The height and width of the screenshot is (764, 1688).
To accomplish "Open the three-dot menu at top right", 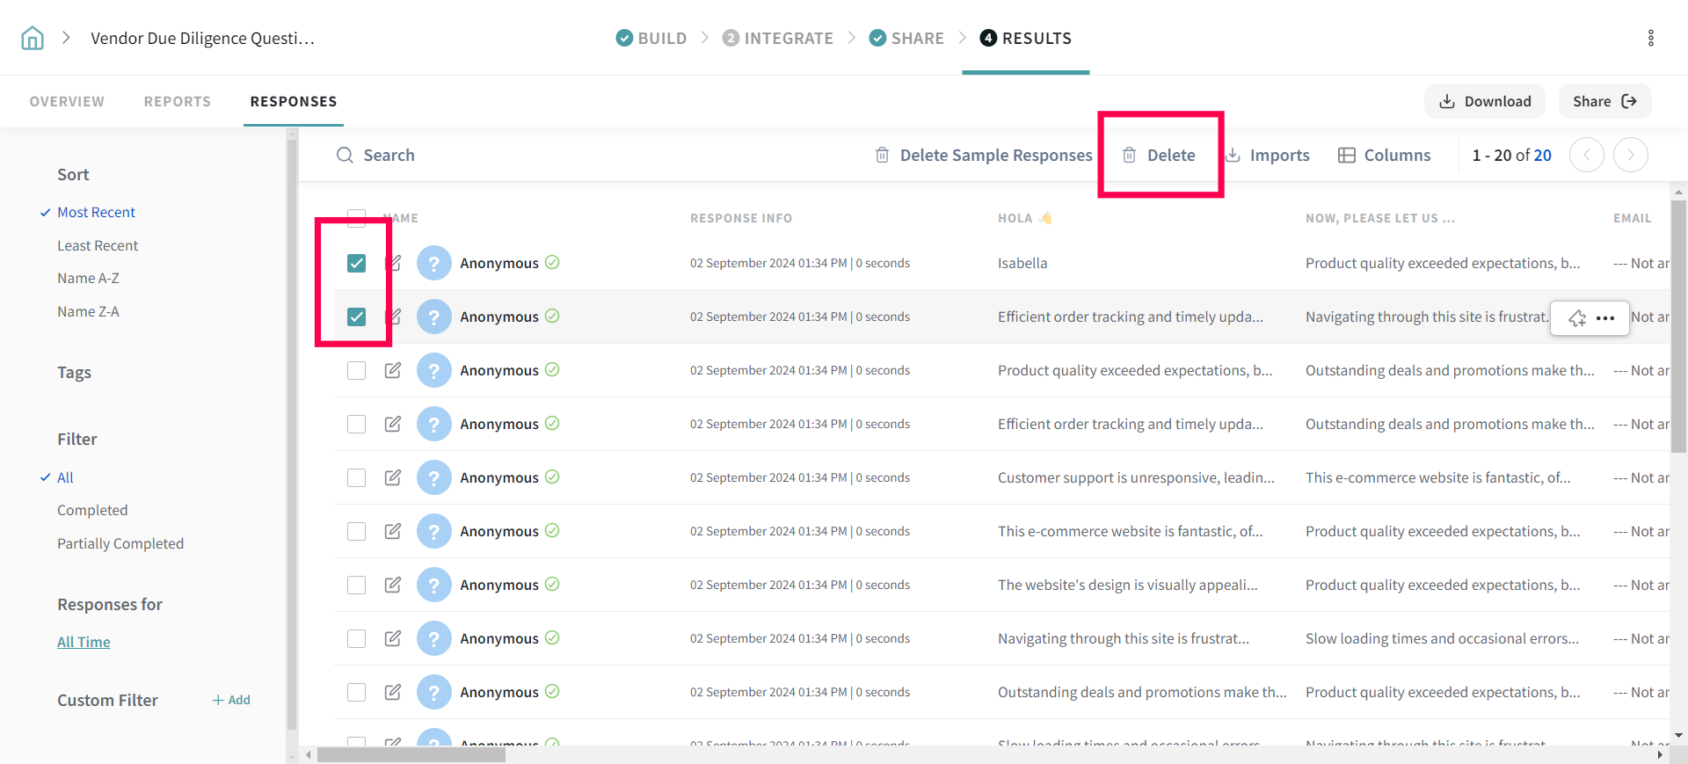I will (1650, 38).
